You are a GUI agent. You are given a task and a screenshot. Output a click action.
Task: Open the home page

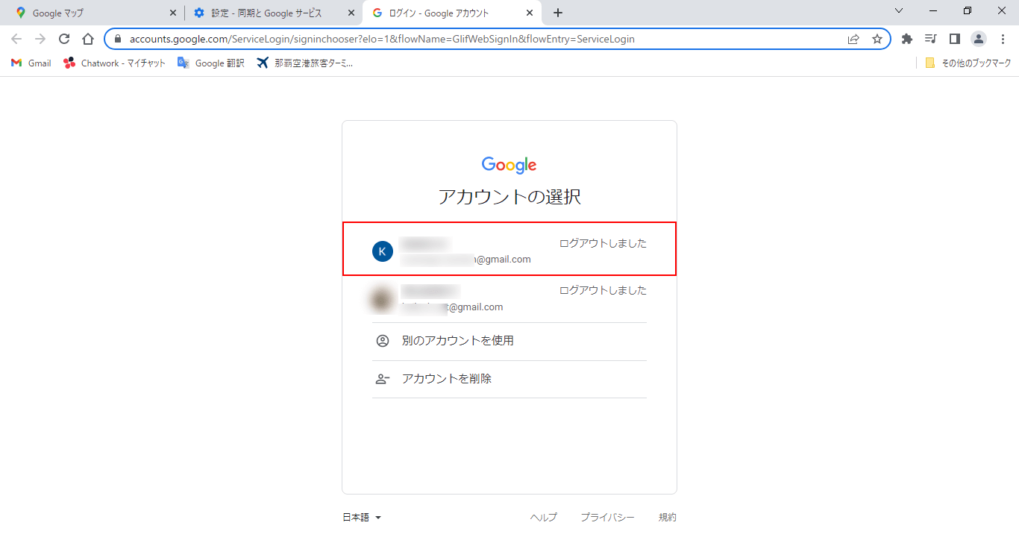(x=88, y=39)
